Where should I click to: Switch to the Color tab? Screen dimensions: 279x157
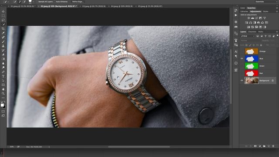point(243,8)
